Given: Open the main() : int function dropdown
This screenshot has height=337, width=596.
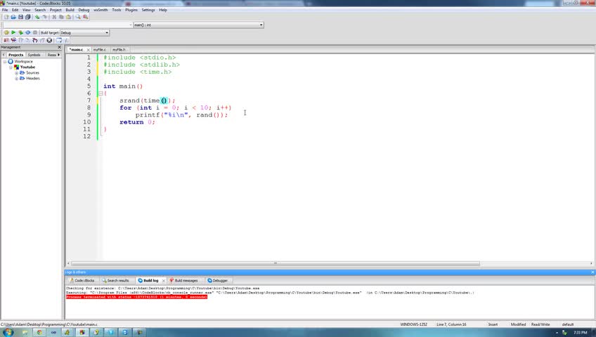Looking at the screenshot, I should click(198, 25).
